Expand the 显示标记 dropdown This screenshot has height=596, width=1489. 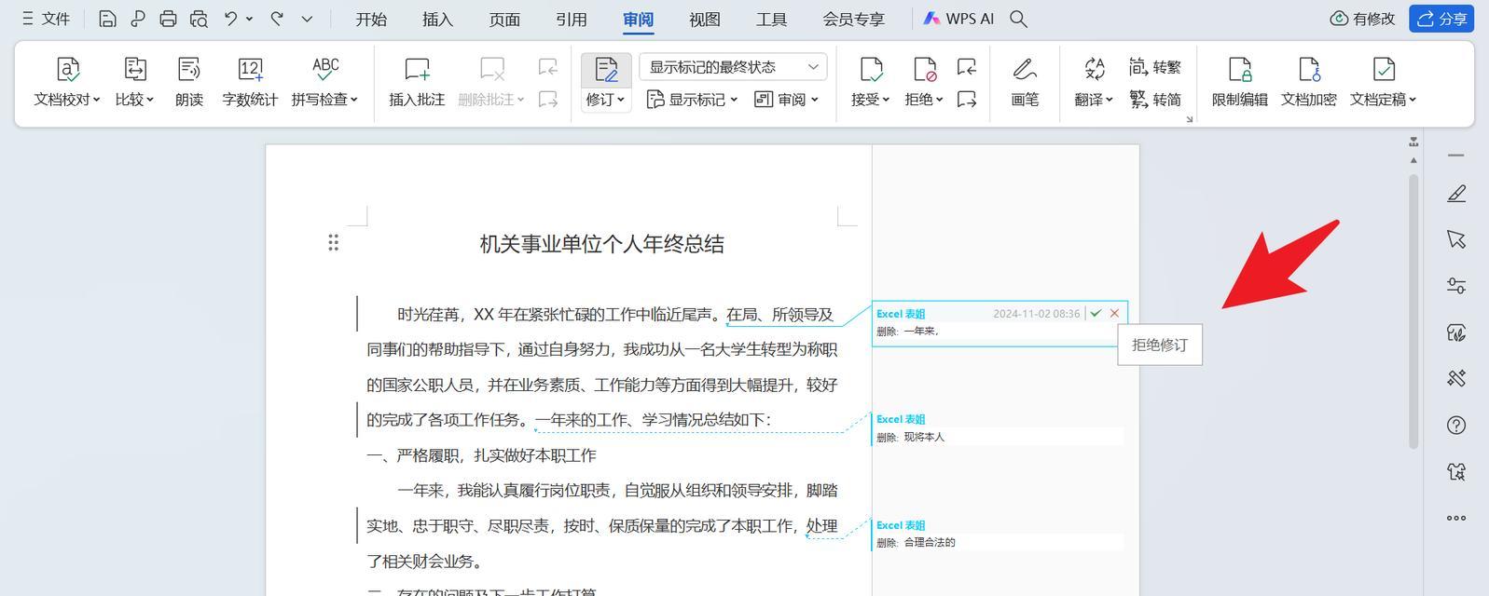click(692, 99)
